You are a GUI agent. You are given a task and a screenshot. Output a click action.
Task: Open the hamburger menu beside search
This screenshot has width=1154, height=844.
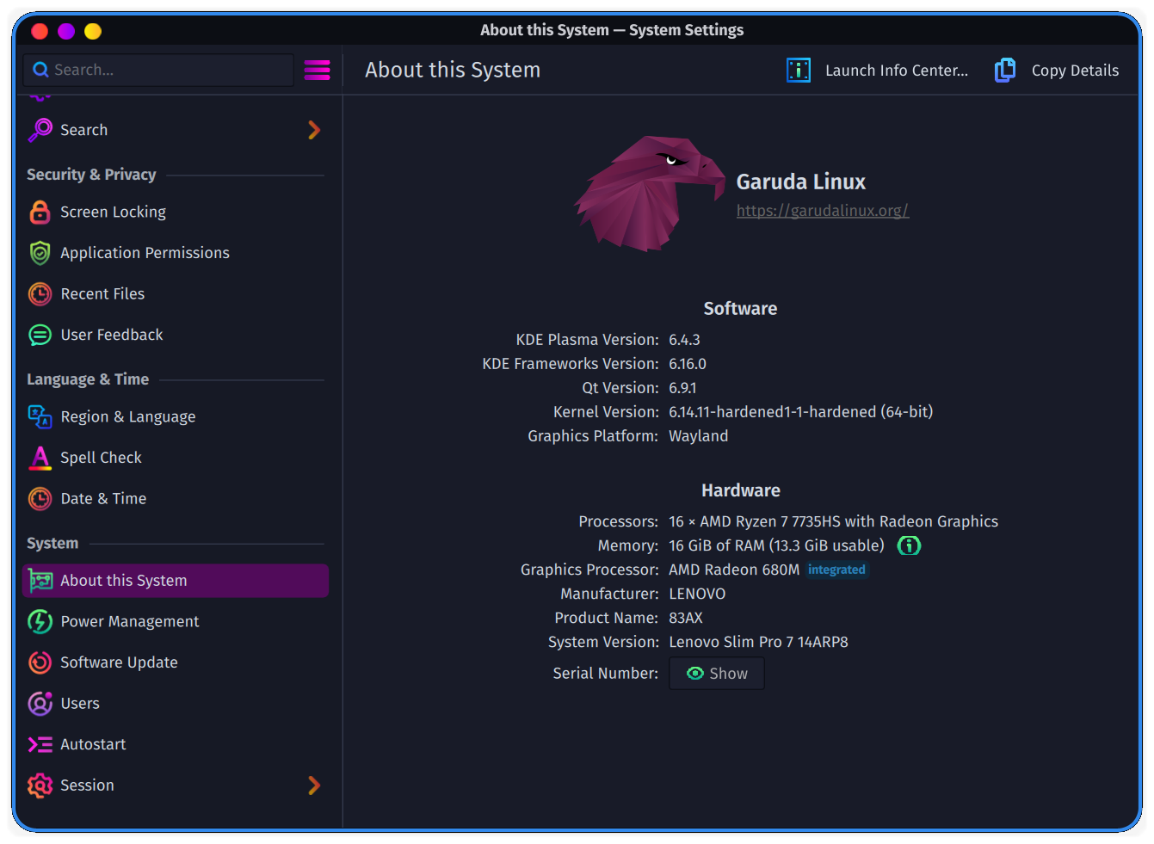(317, 70)
